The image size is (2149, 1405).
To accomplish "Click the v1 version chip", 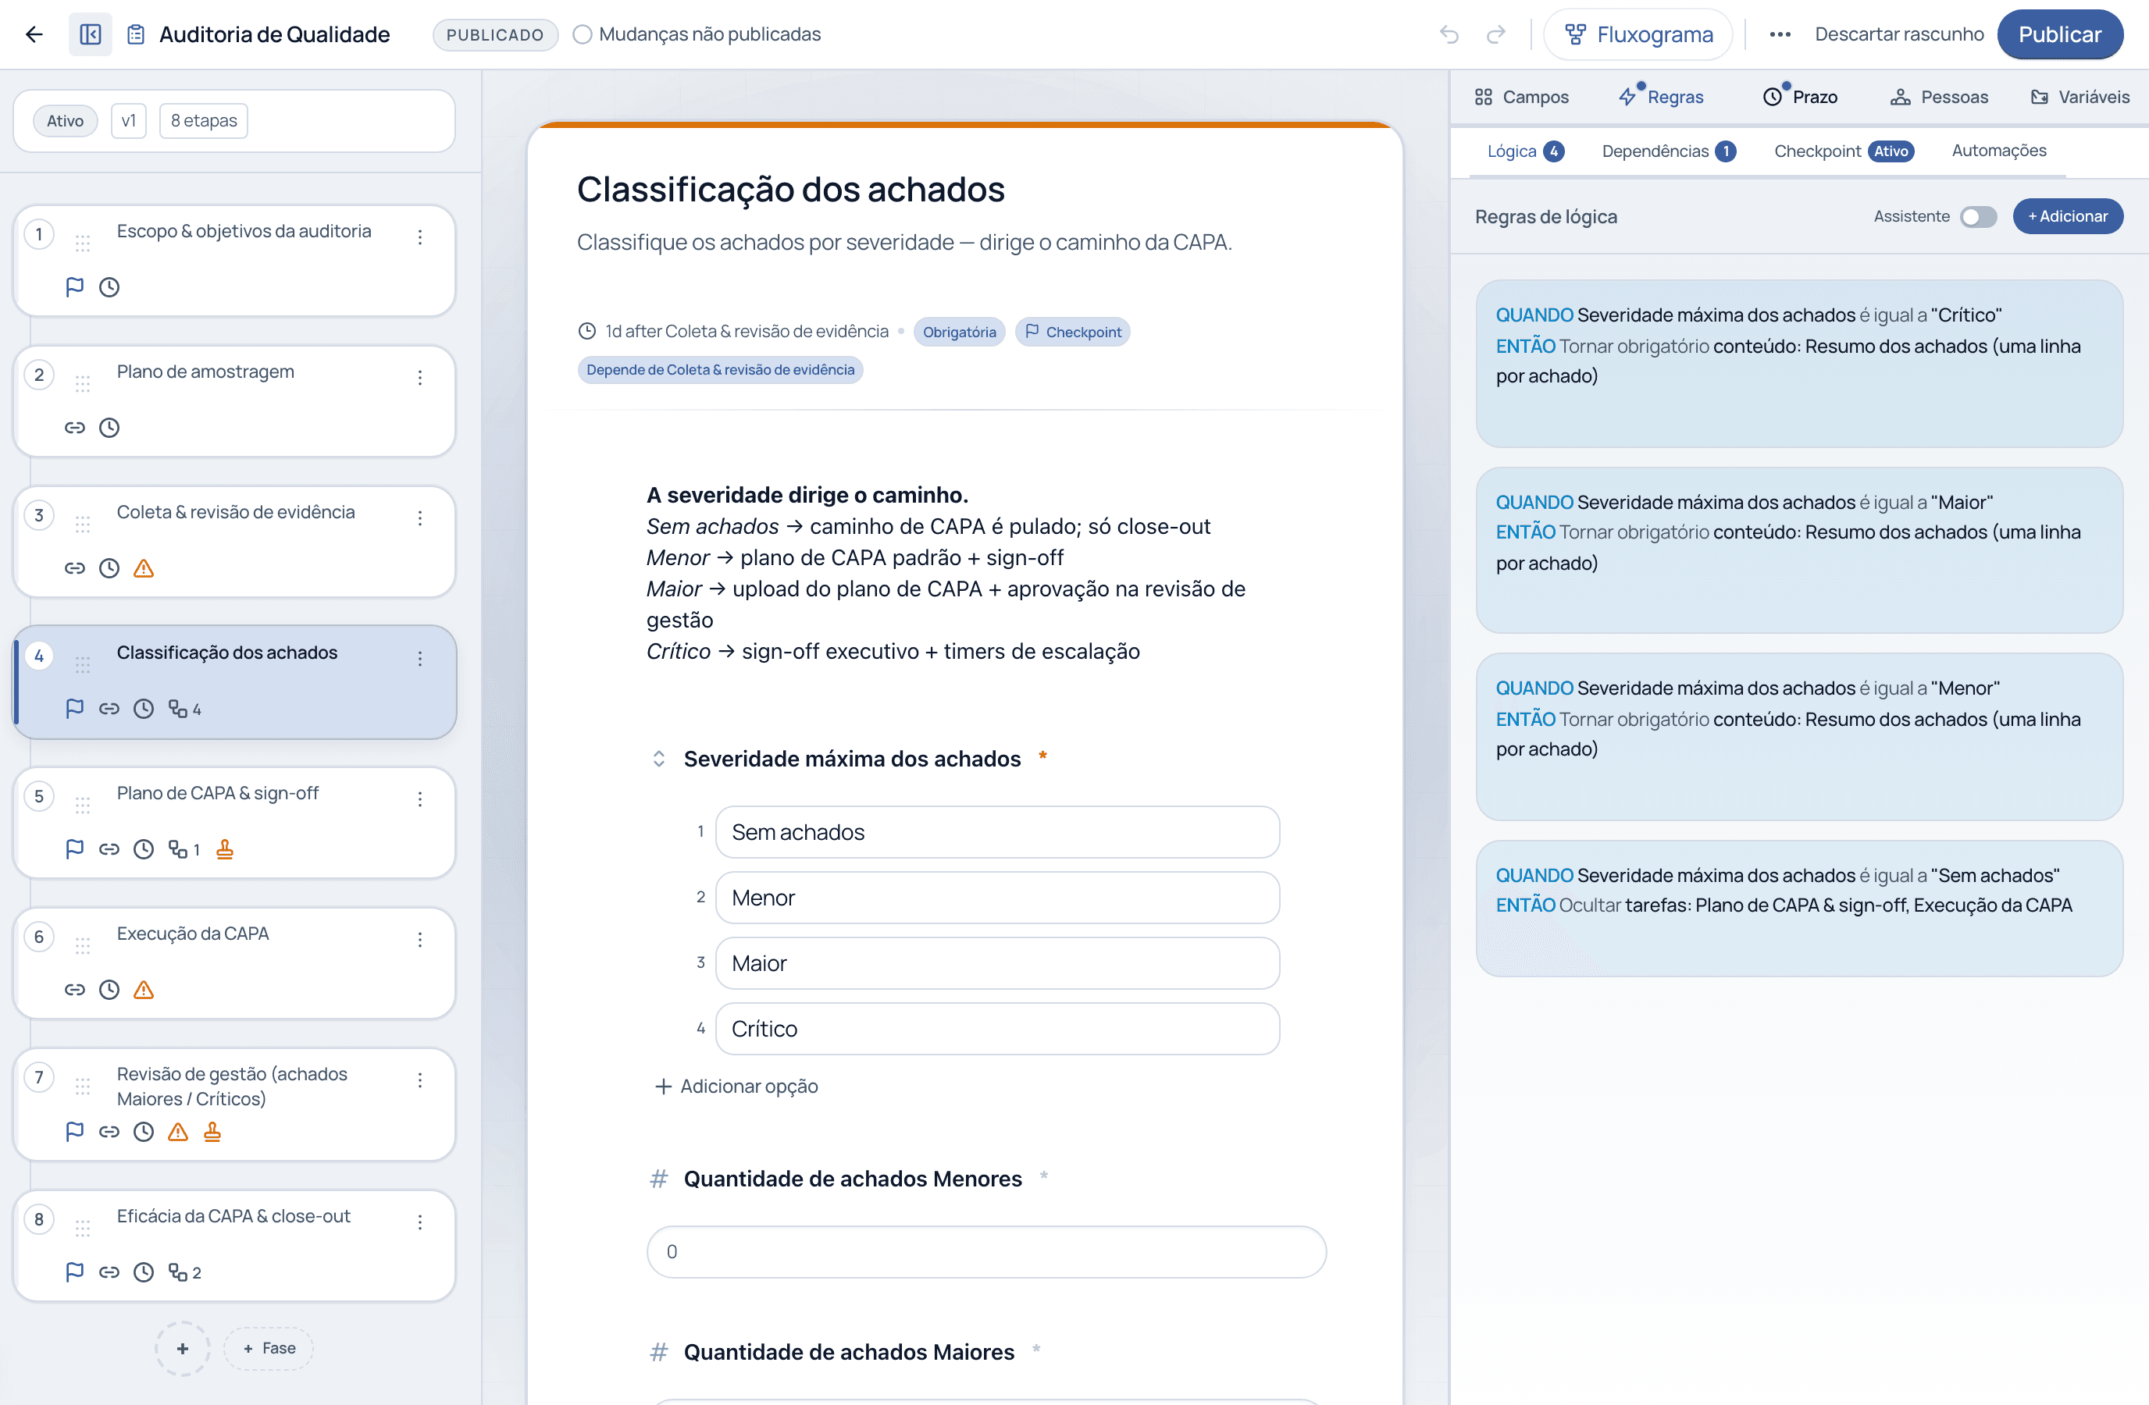I will click(128, 121).
